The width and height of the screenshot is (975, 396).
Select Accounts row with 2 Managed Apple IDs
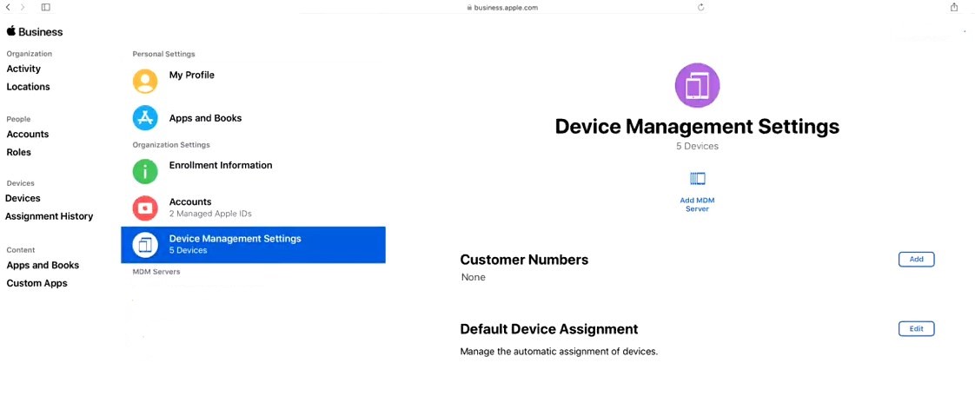253,208
